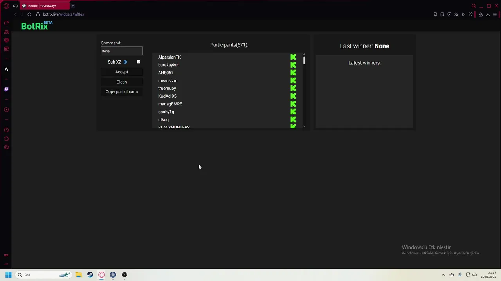This screenshot has width=501, height=281.
Task: Open Settings gear in Opera sidebar
Action: pyautogui.click(x=6, y=147)
